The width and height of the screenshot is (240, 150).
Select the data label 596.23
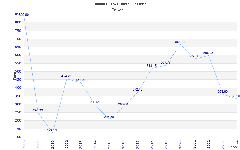(208, 53)
